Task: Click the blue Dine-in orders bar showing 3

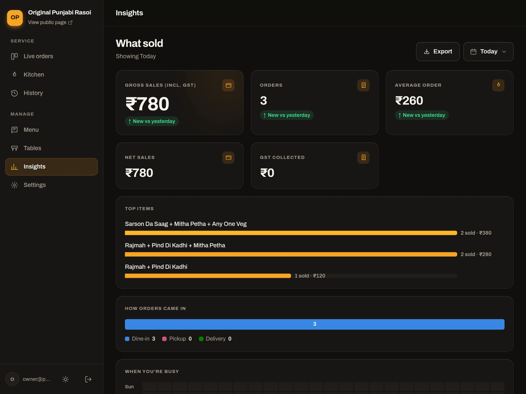Action: pyautogui.click(x=315, y=324)
